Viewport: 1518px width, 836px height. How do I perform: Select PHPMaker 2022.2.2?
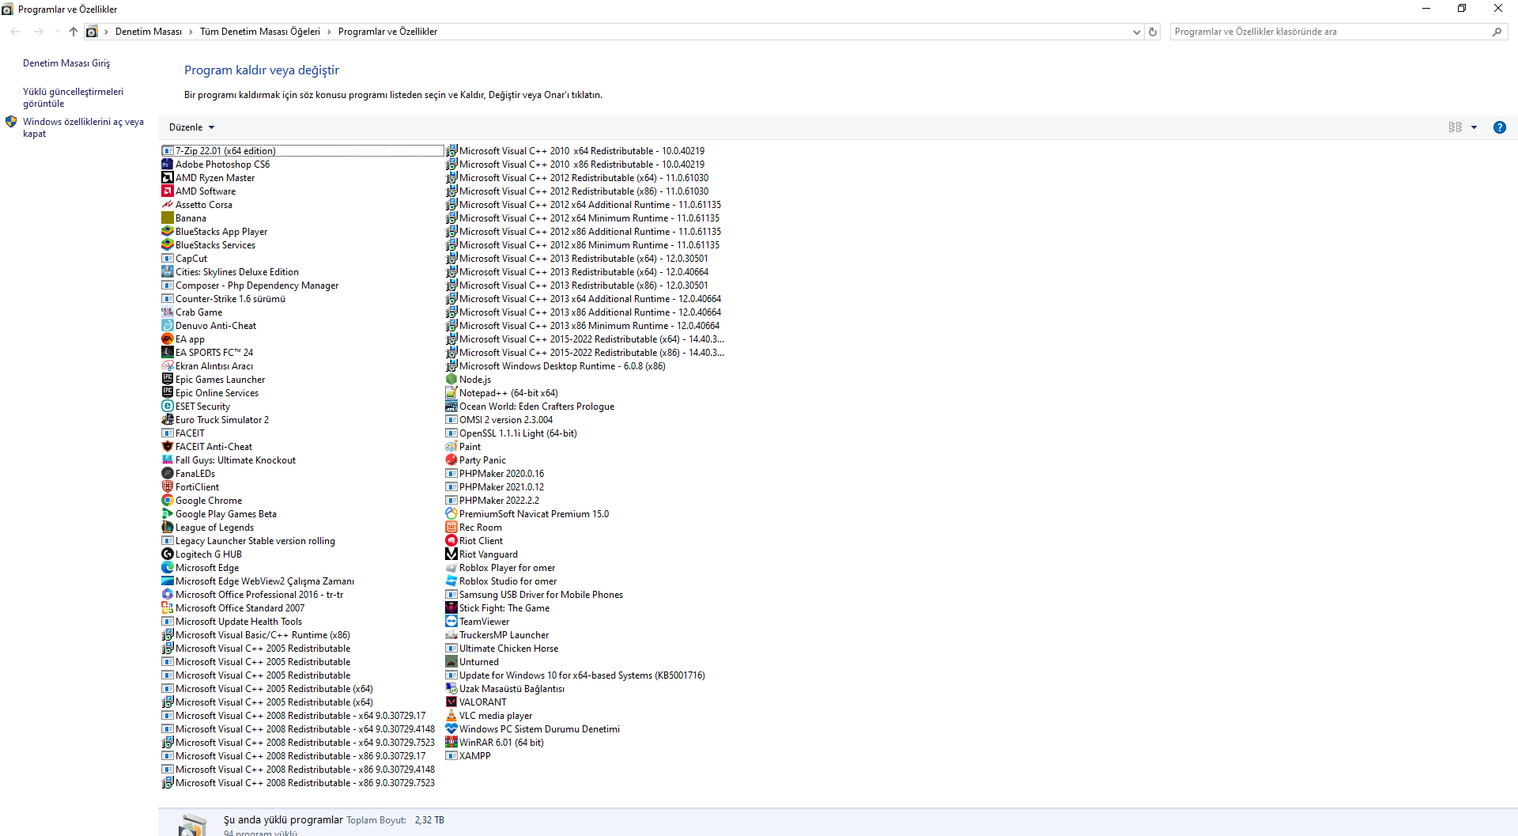pos(493,501)
